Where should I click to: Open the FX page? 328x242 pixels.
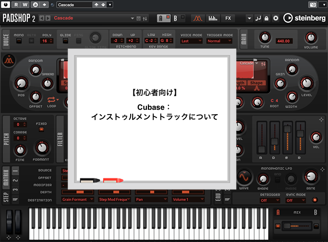point(228,18)
